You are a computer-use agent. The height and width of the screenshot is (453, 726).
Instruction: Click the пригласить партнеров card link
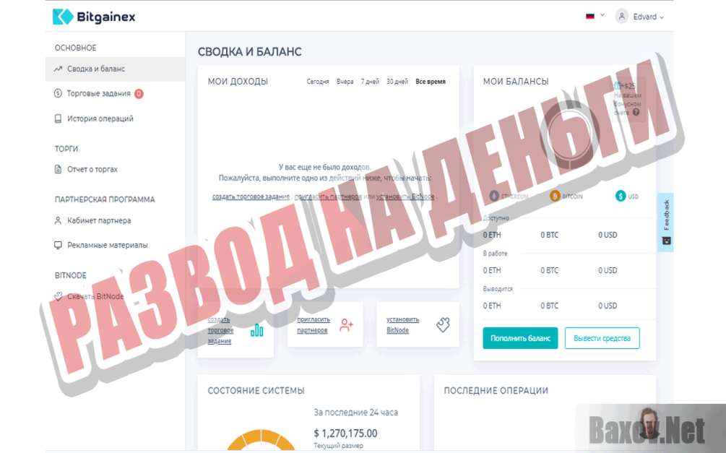(x=314, y=324)
